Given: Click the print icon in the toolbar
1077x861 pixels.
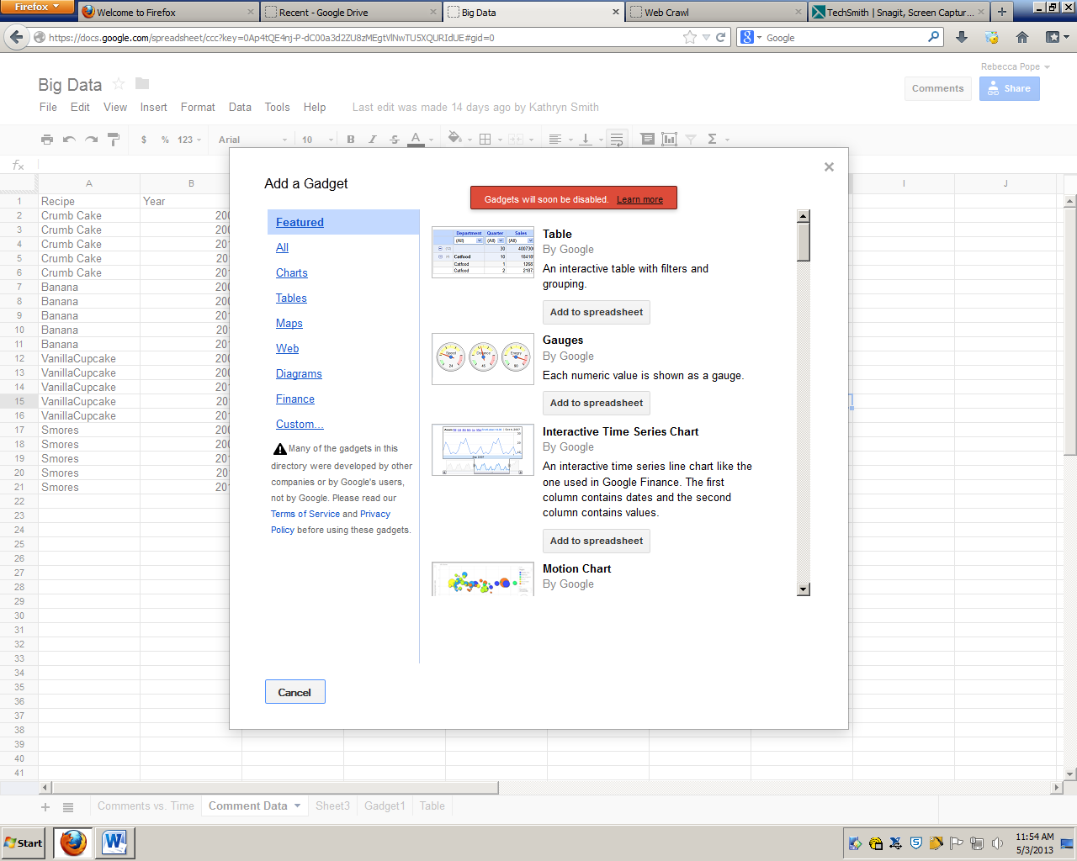Looking at the screenshot, I should tap(47, 140).
